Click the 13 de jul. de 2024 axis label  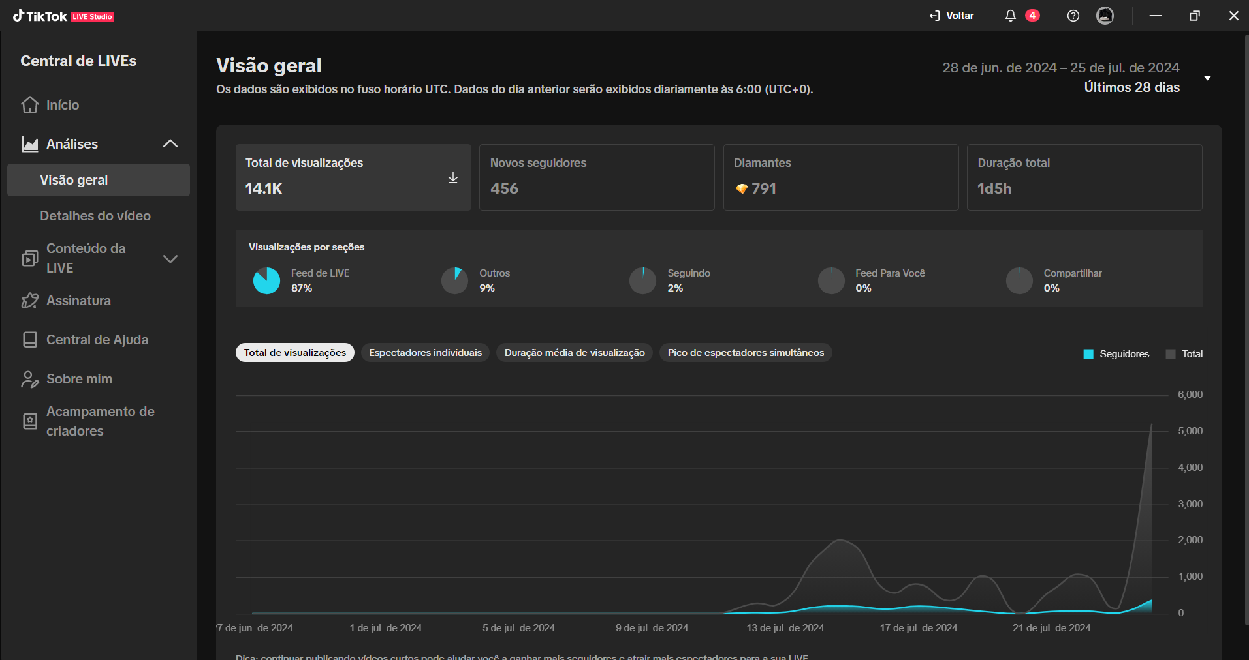(x=785, y=628)
